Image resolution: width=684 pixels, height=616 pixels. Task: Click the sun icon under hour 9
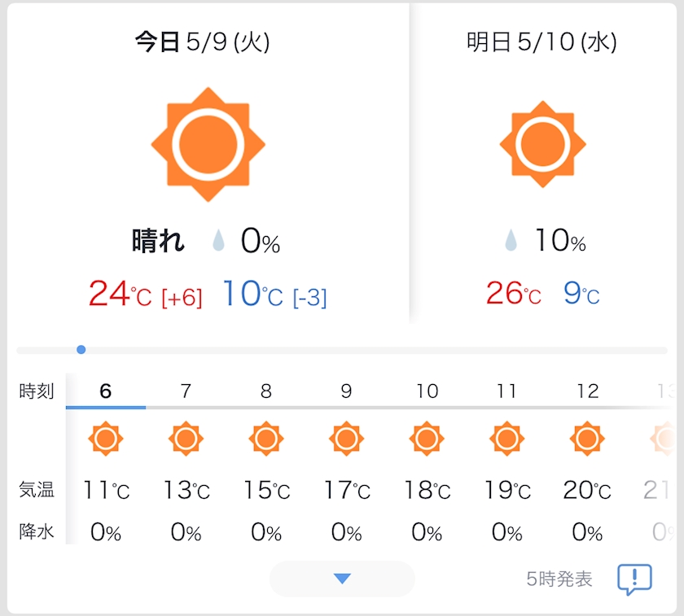click(x=346, y=439)
